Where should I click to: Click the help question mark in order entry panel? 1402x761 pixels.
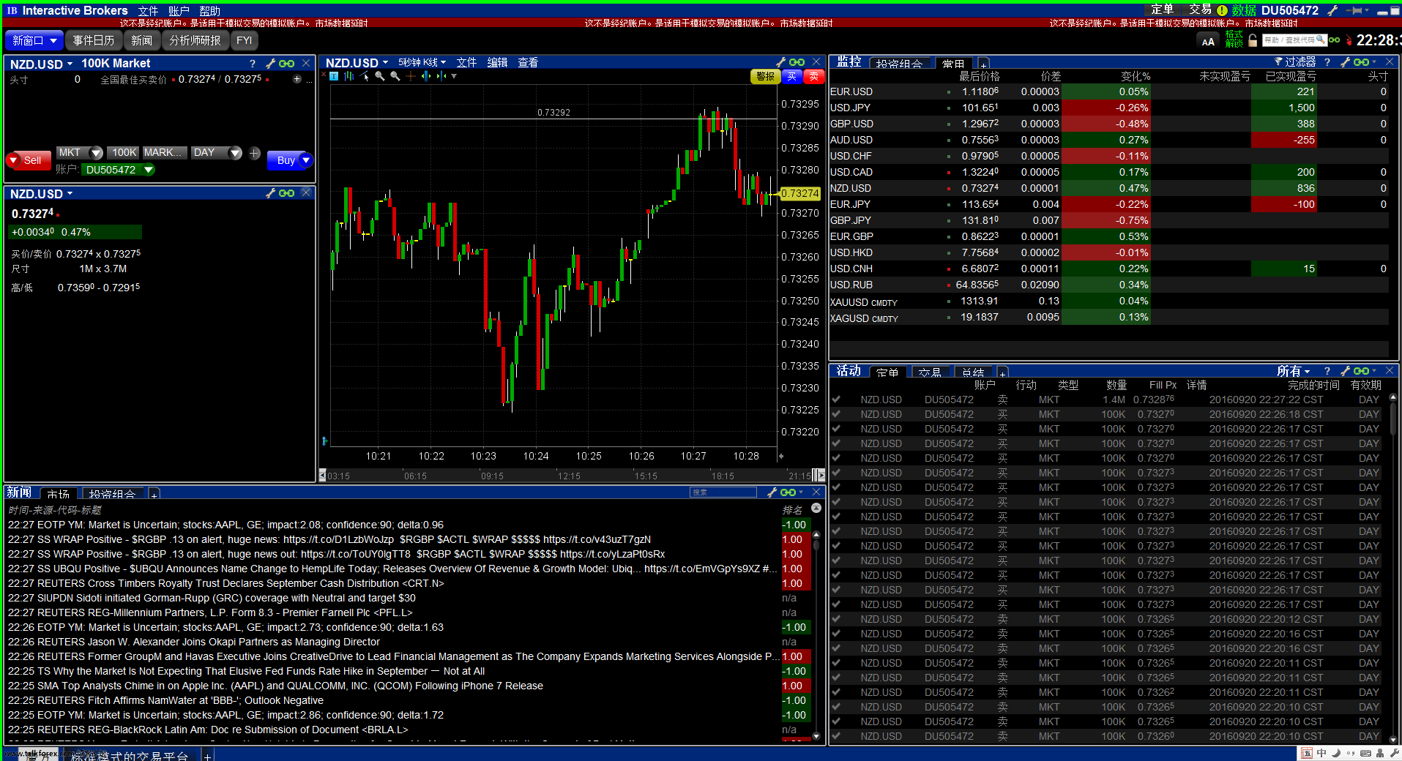tap(253, 64)
